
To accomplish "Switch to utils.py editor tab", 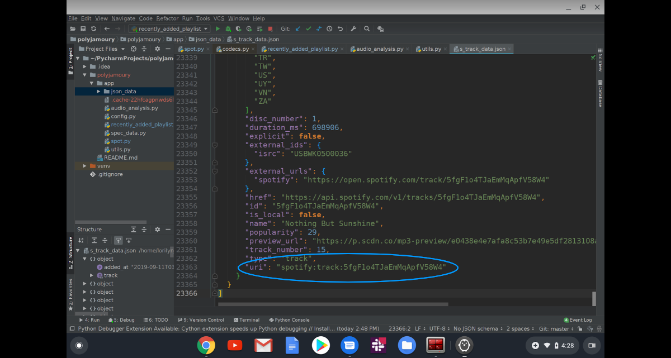I will (x=431, y=49).
